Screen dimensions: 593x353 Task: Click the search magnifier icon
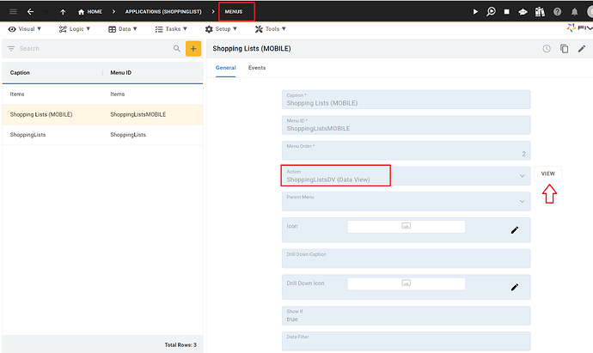pyautogui.click(x=177, y=48)
